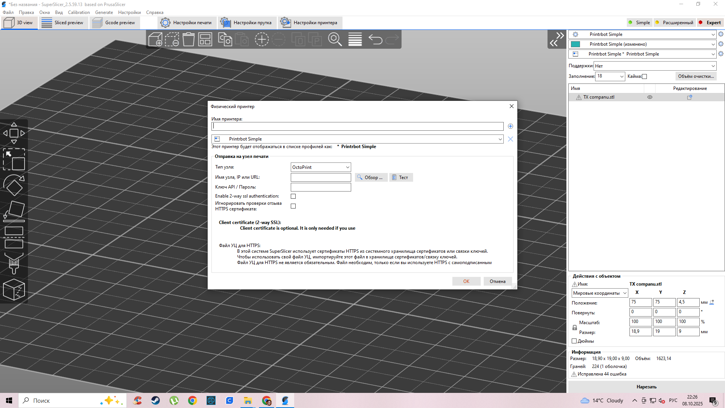Image resolution: width=725 pixels, height=408 pixels.
Task: Select the Rotate tool in left sidebar
Action: coord(14,185)
